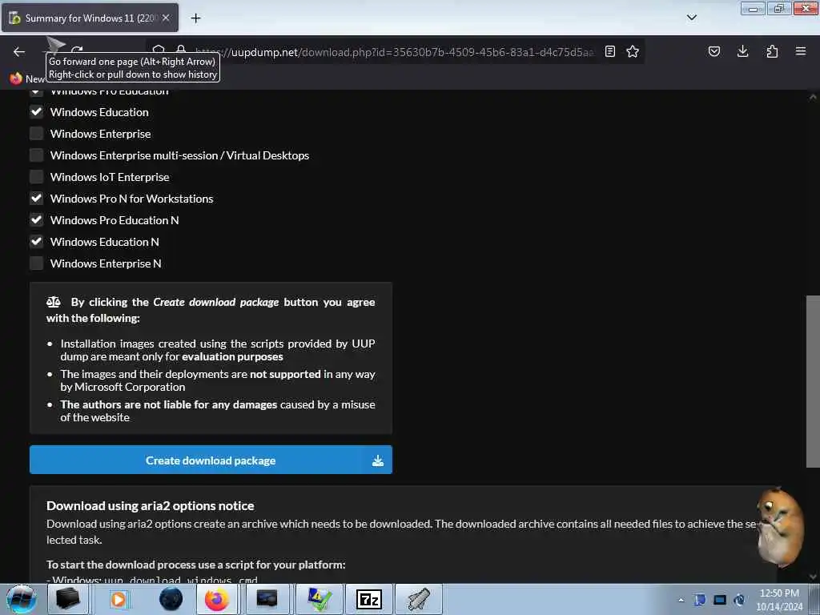Check Windows Enterprise N checkbox
This screenshot has width=820, height=615.
point(36,263)
